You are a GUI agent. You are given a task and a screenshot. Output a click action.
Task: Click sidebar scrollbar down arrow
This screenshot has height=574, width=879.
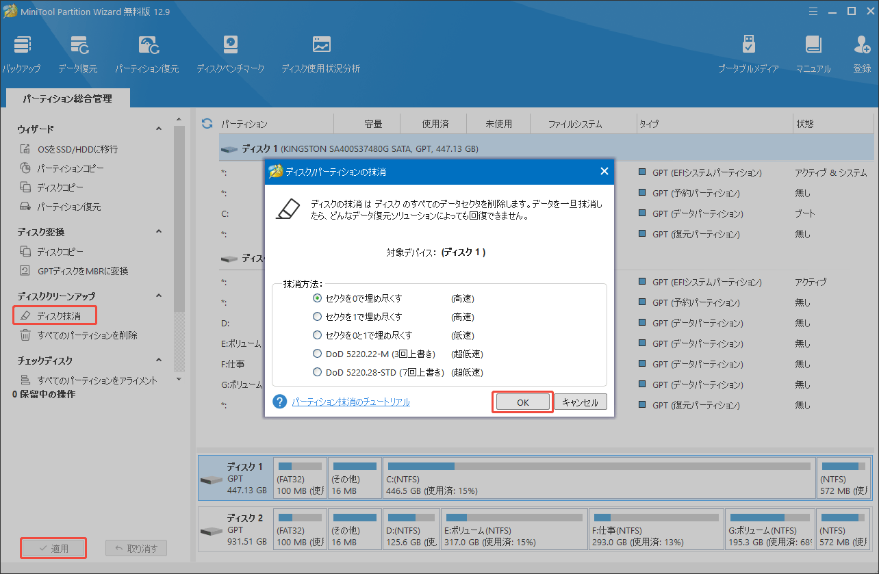(x=179, y=379)
